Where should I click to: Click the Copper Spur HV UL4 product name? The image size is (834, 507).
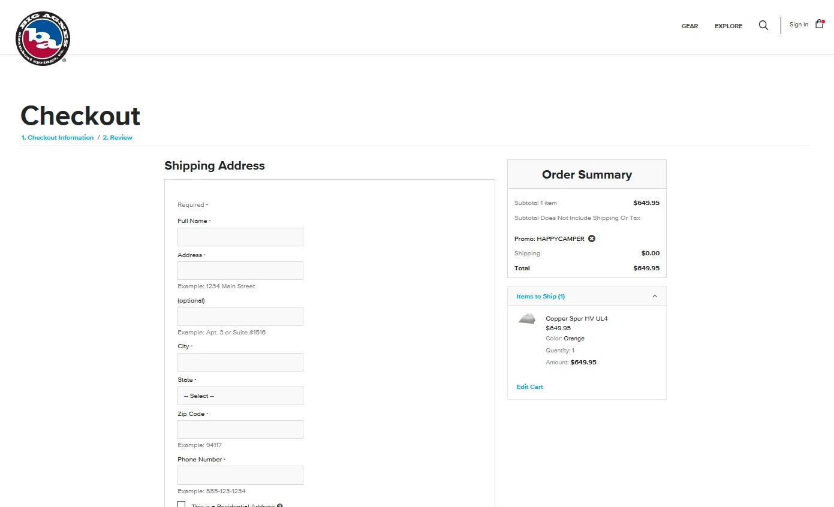[577, 319]
